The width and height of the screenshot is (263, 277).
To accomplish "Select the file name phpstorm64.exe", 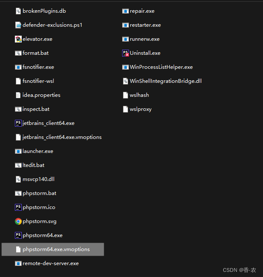I will pyautogui.click(x=43, y=235).
